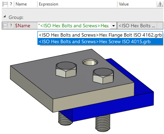164x134 pixels.
Task: Select the $Name variable cell
Action: [26, 26]
